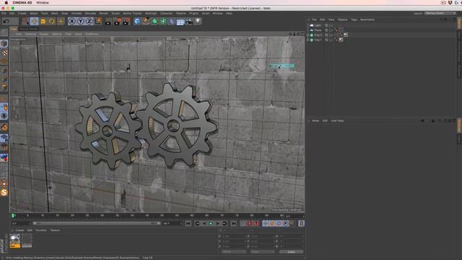
Task: Click the texture tag on Cog 1
Action: point(341,40)
